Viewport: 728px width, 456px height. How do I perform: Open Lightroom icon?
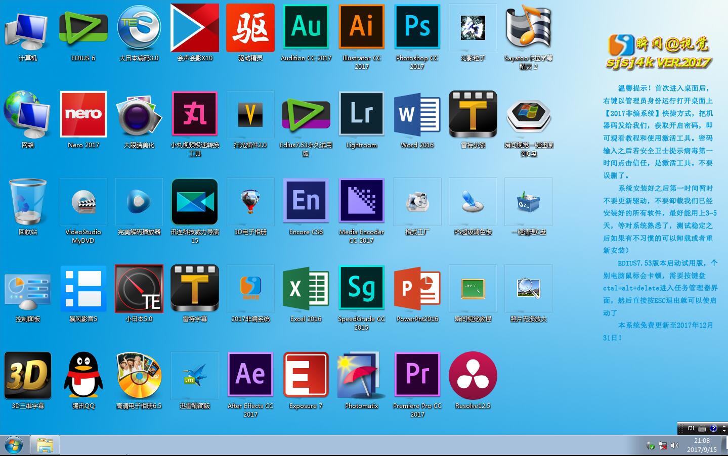coord(362,114)
